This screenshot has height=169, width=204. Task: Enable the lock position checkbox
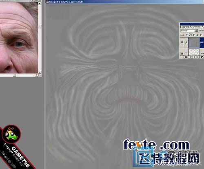(x=201, y=35)
